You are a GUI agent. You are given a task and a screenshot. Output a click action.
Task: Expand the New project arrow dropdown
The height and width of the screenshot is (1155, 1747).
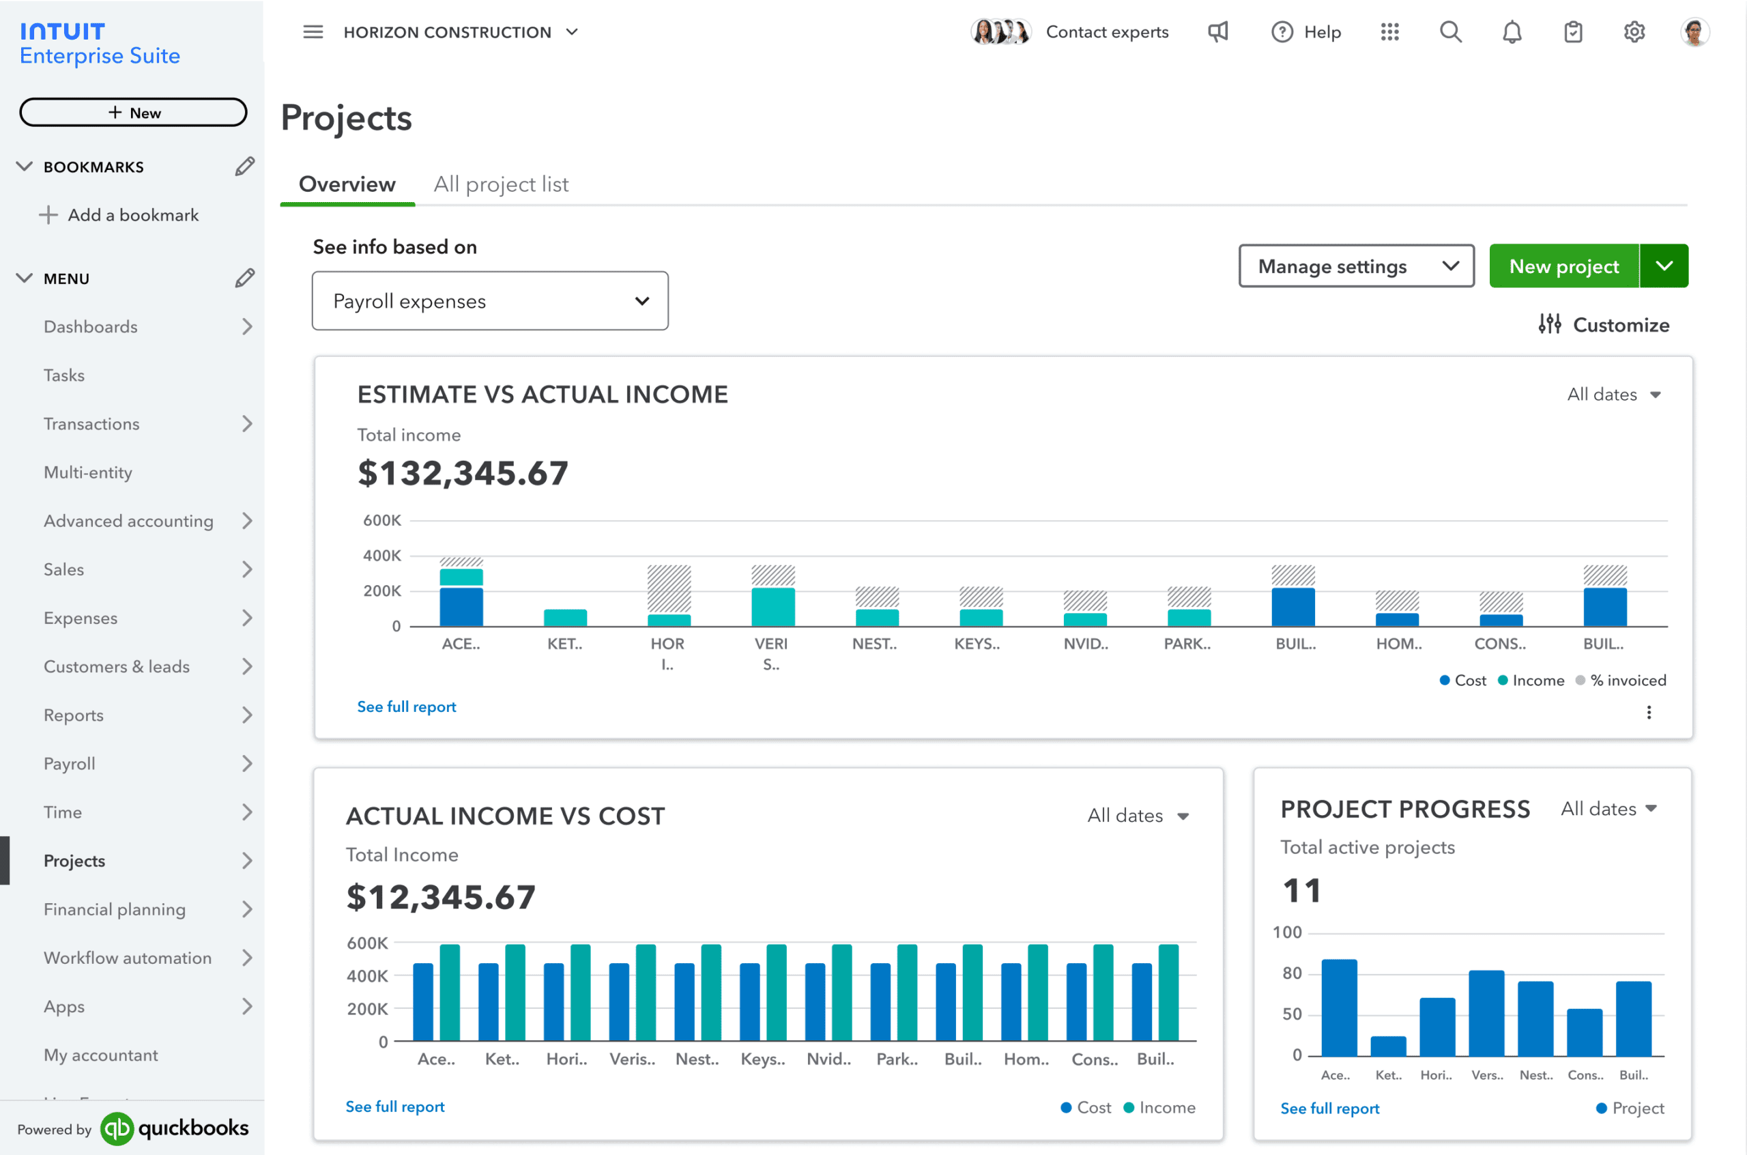pyautogui.click(x=1664, y=266)
